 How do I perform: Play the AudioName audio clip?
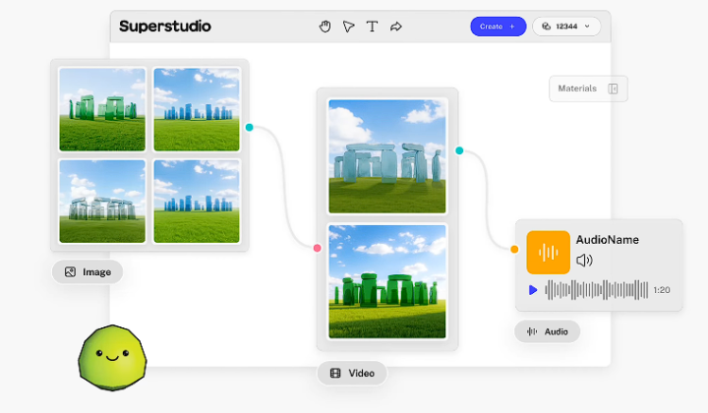533,290
